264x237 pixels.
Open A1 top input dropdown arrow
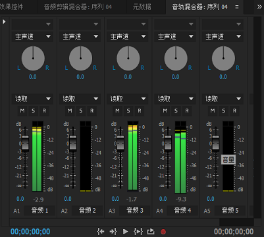tap(48, 24)
